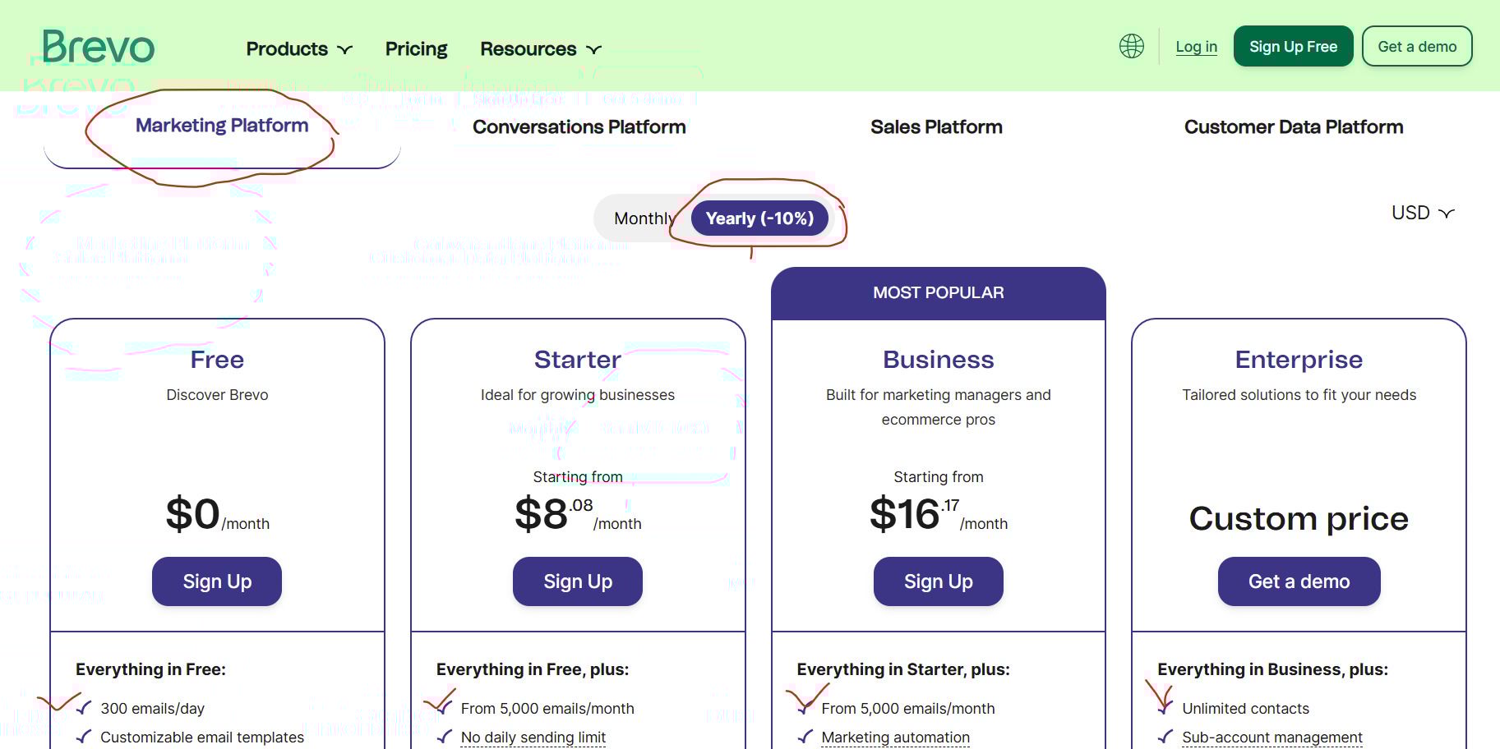The height and width of the screenshot is (749, 1500).
Task: Open the USD currency dropdown
Action: [x=1423, y=213]
